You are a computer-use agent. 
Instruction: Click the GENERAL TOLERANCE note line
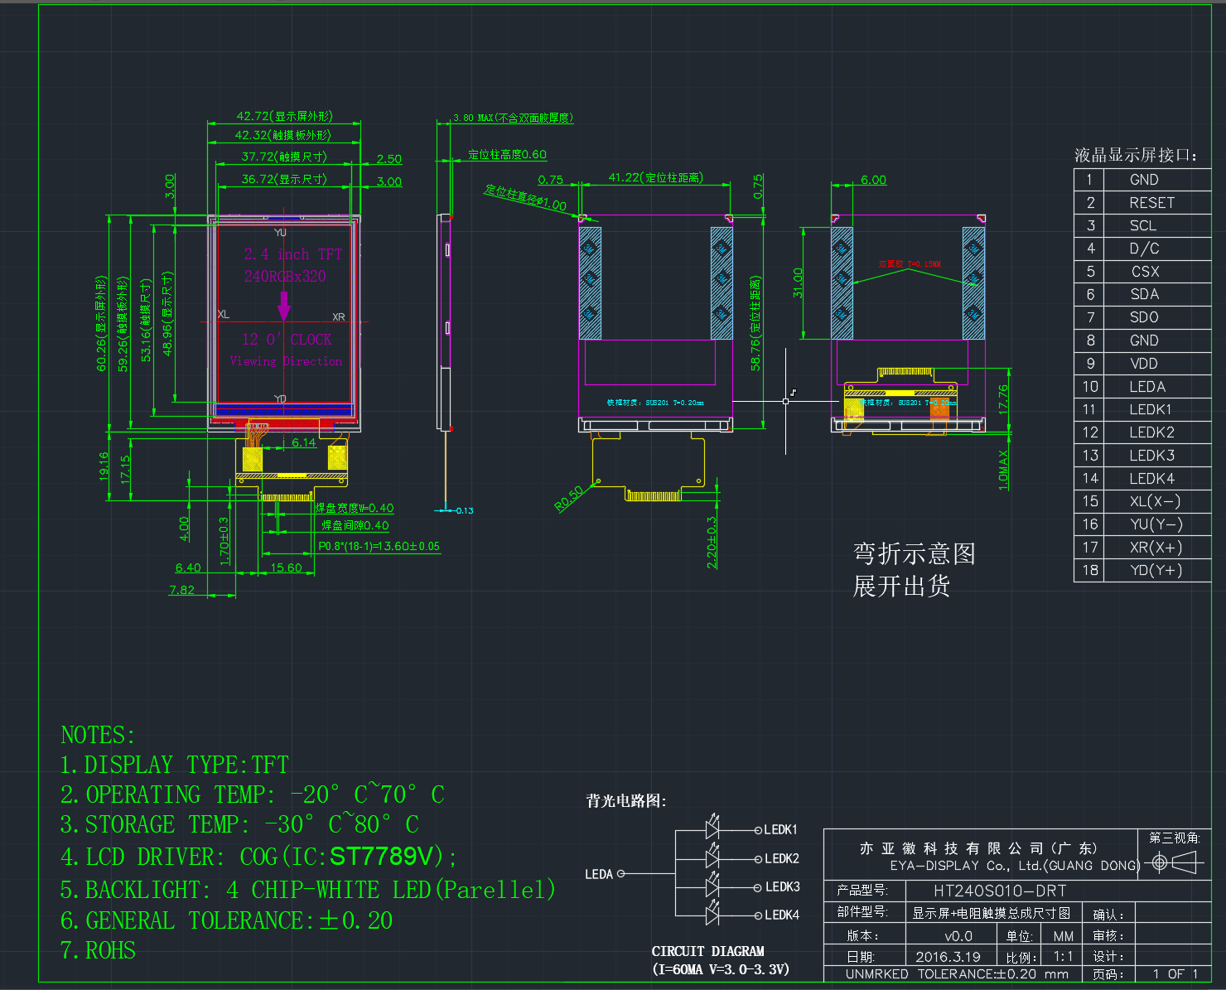point(227,920)
